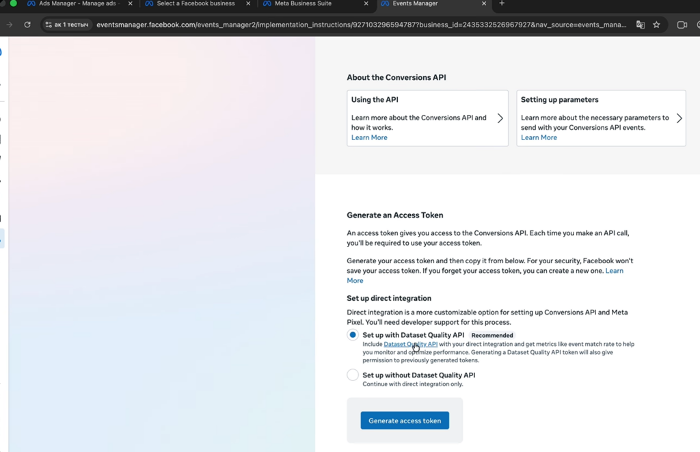
Task: Expand the Setting up parameters card chevron
Action: click(x=679, y=118)
